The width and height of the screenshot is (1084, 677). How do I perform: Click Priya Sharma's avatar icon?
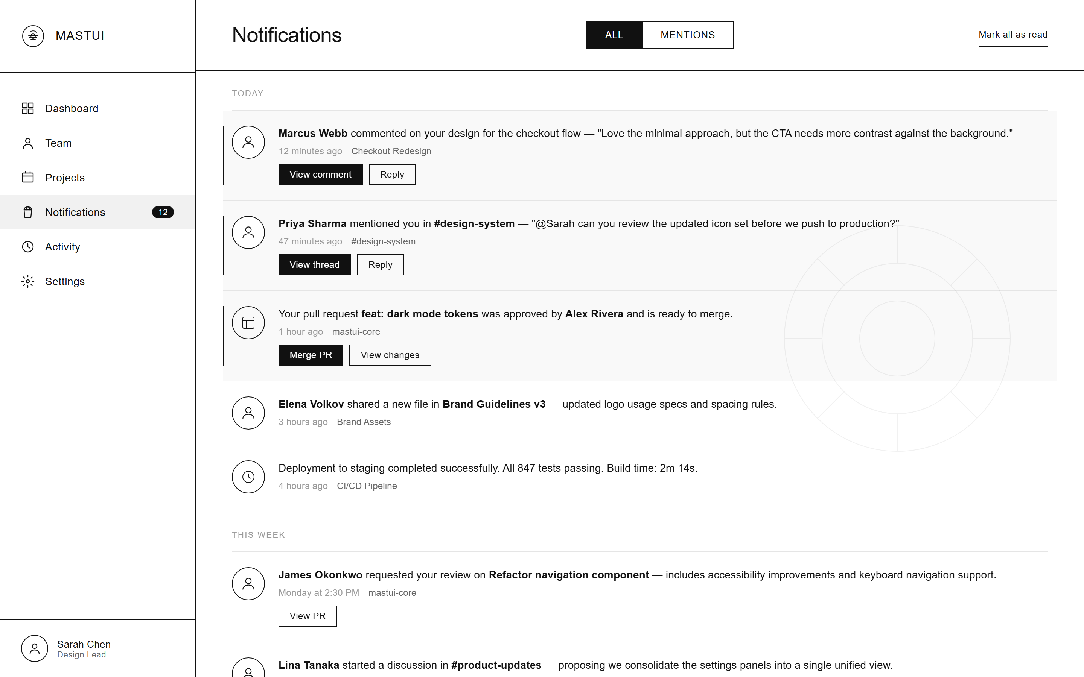[248, 232]
